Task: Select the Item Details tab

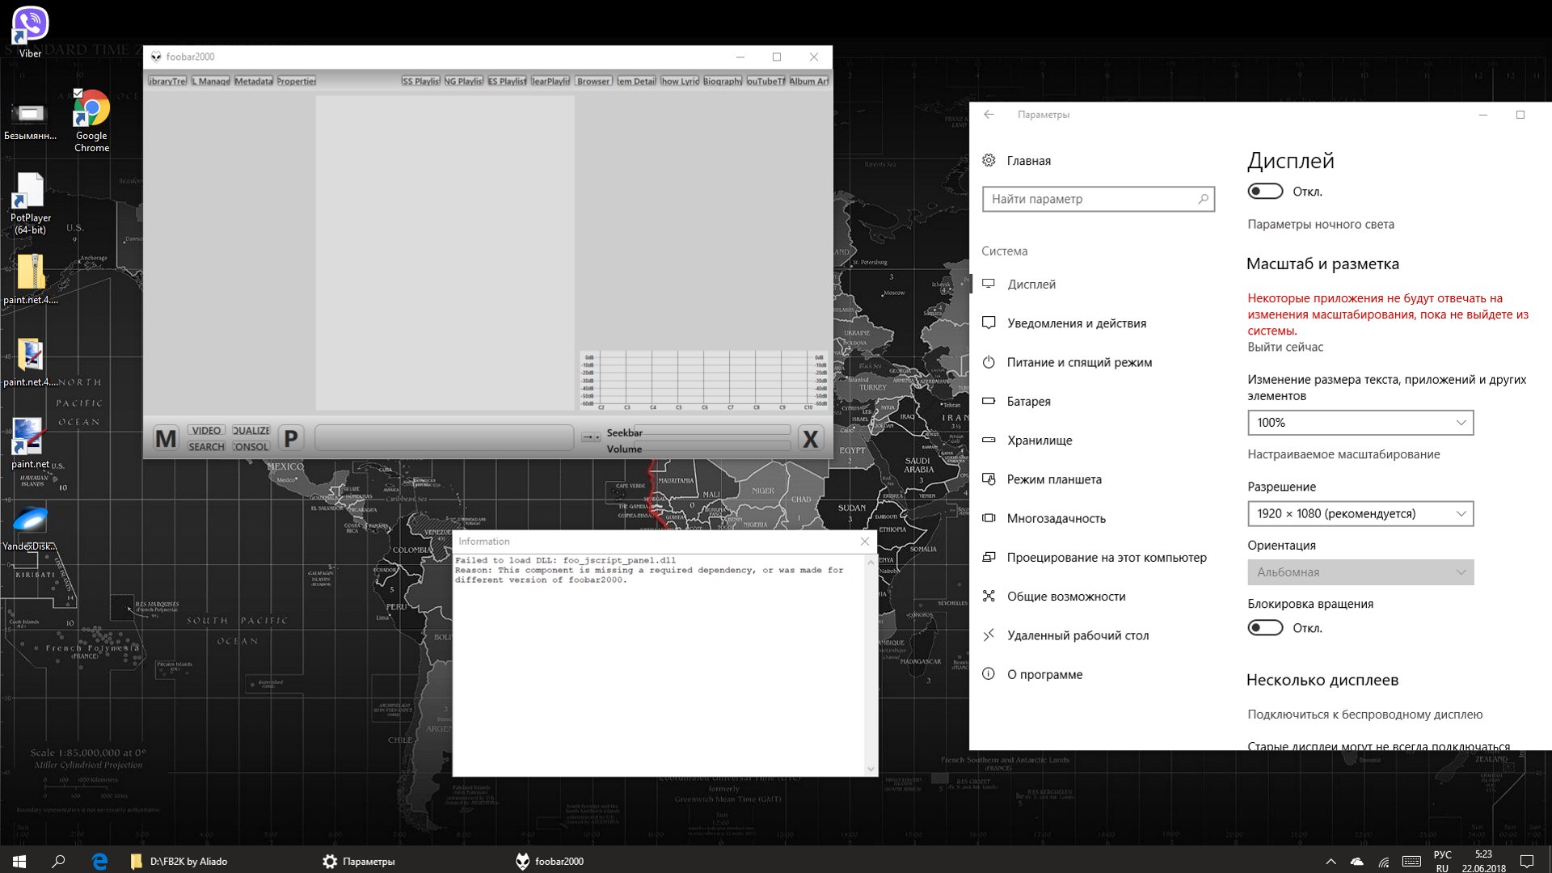Action: pyautogui.click(x=637, y=81)
